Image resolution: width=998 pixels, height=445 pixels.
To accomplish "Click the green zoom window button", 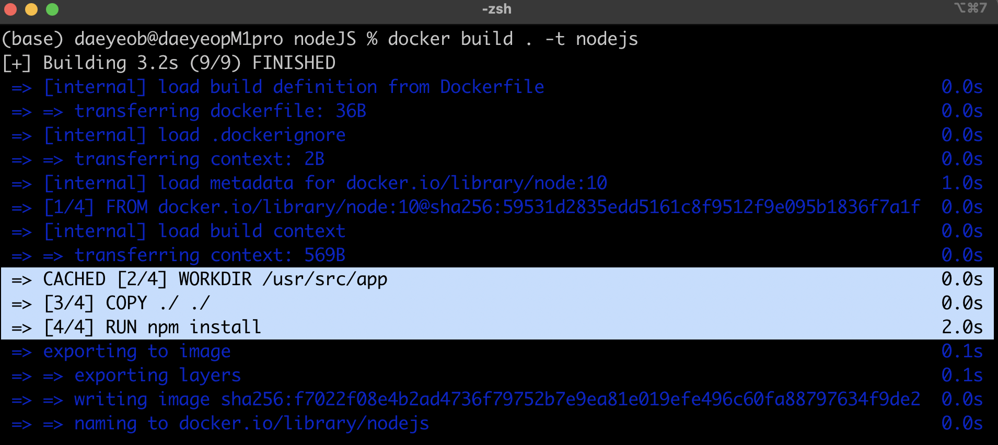I will (x=52, y=9).
